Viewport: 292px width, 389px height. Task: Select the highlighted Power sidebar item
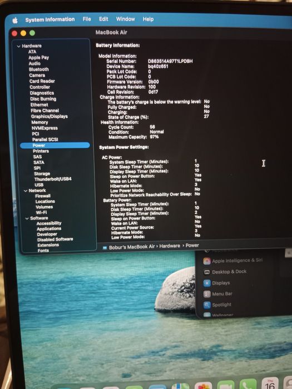[55, 146]
